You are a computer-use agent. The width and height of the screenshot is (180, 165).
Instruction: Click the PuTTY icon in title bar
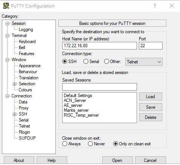coord(6,6)
